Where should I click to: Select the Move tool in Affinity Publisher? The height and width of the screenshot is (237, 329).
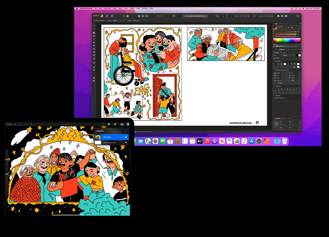94,29
